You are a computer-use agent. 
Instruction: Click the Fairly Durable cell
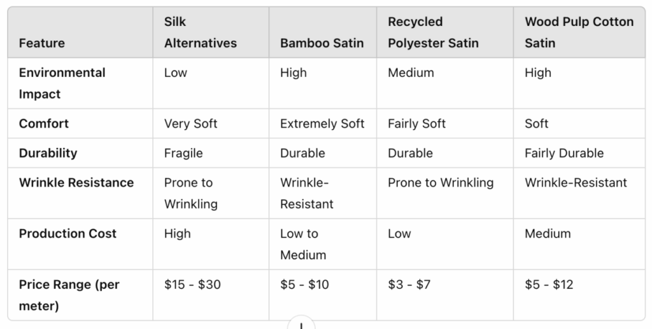[x=564, y=153]
